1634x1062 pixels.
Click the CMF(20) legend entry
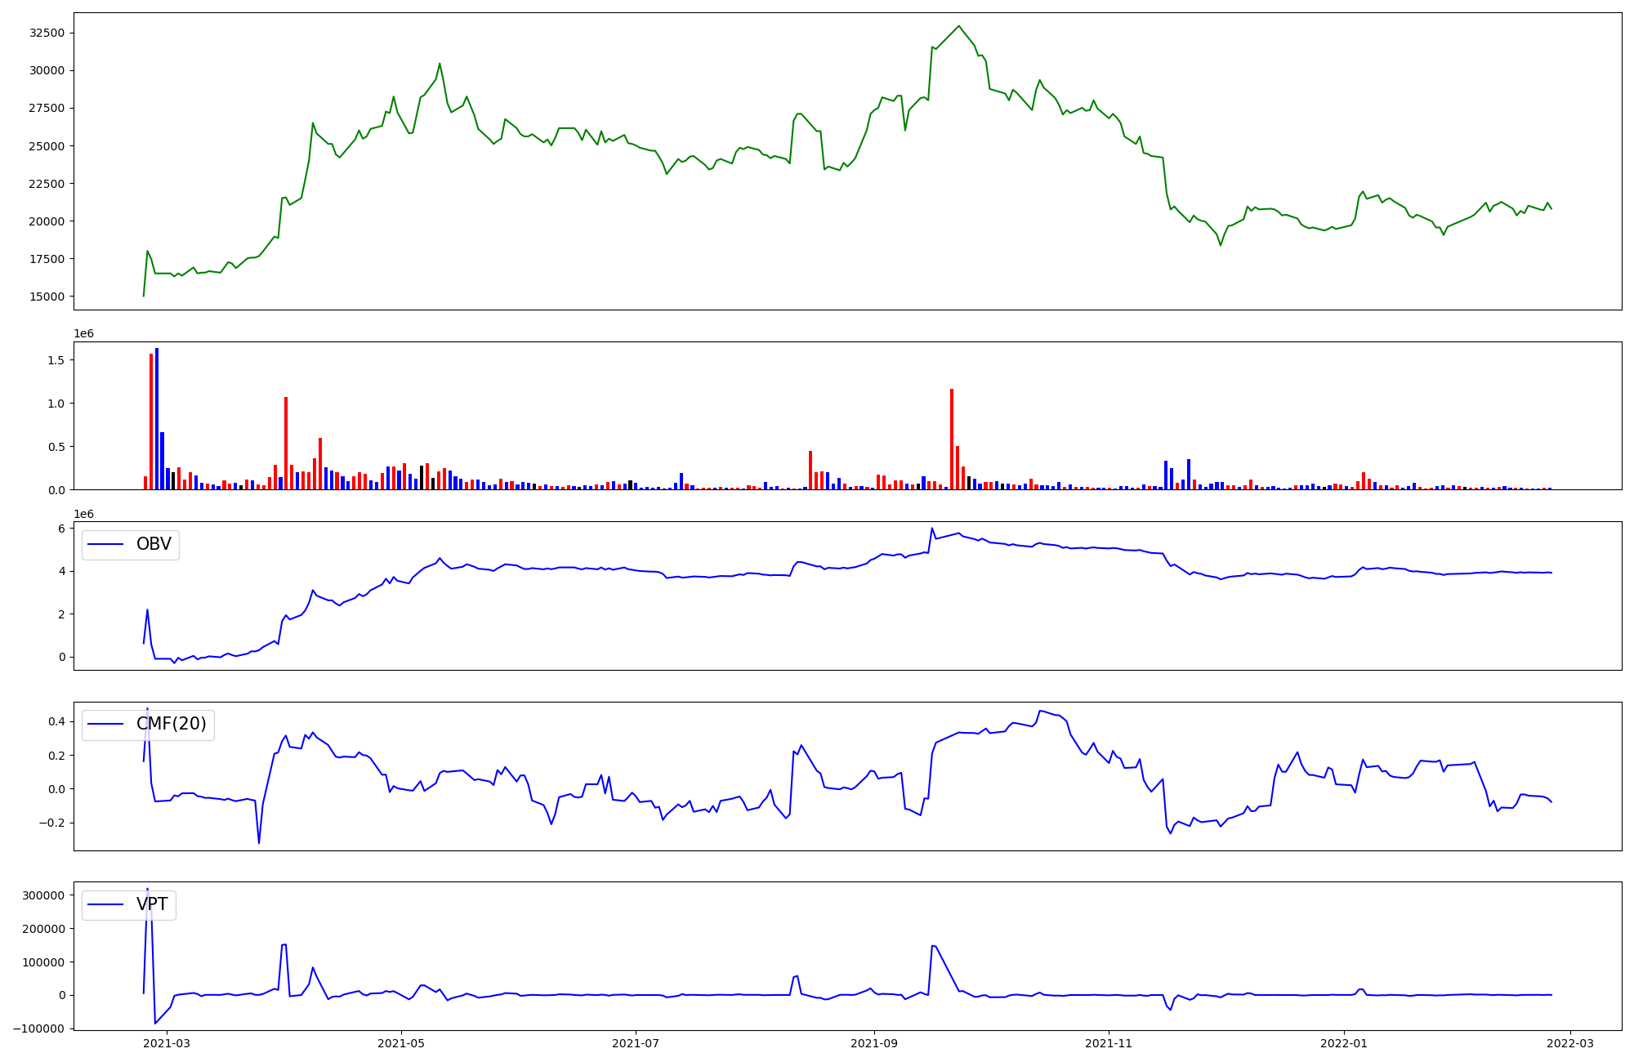click(171, 725)
